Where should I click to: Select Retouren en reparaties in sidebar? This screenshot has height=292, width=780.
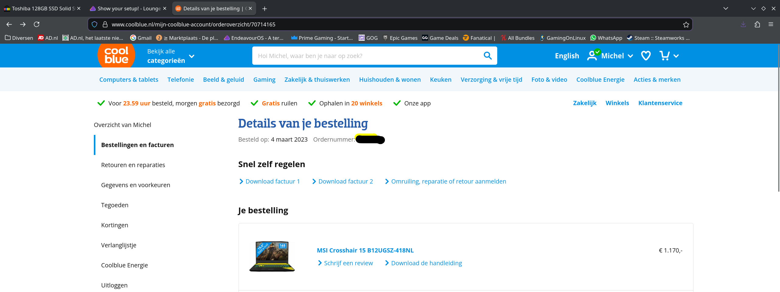pos(133,165)
